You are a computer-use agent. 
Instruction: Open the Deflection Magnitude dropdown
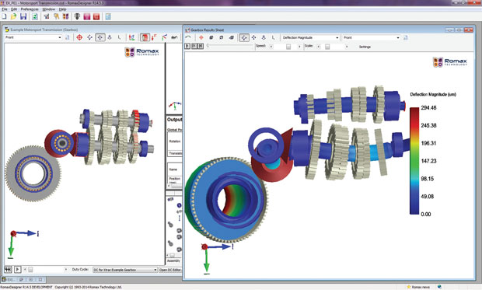point(310,37)
